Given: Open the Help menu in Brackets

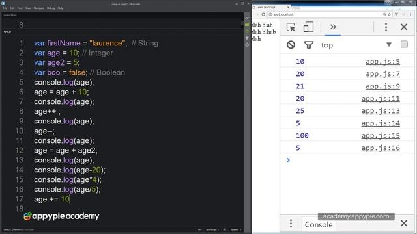Looking at the screenshot, I should [x=61, y=8].
